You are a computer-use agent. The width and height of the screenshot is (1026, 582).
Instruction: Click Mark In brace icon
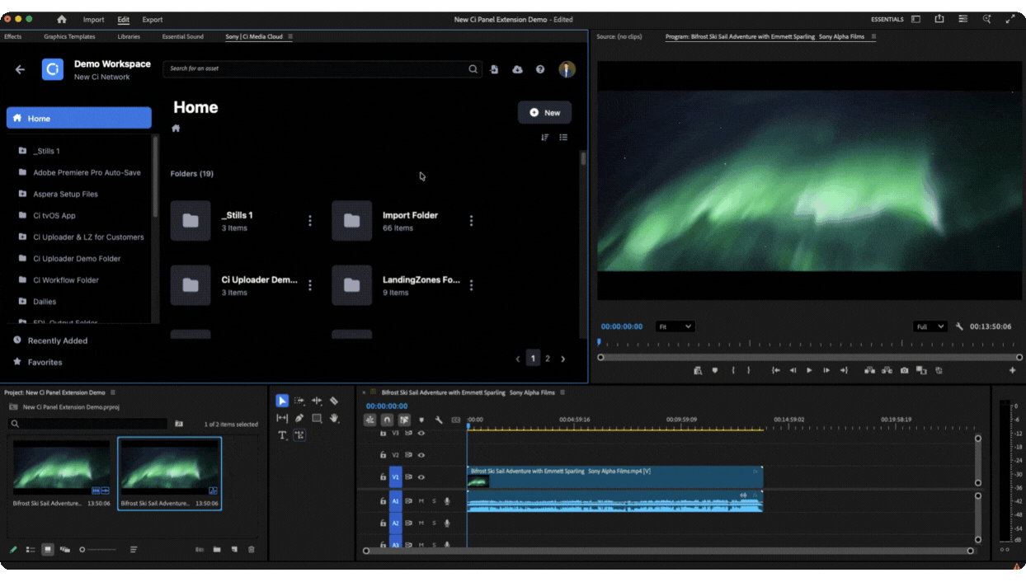pos(733,371)
